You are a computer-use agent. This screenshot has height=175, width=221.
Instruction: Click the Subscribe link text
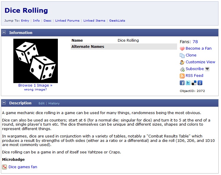pyautogui.click(x=195, y=69)
